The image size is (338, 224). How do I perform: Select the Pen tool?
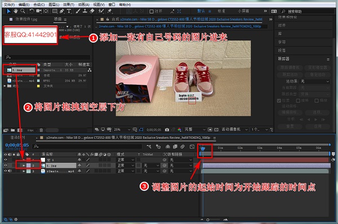62,11
